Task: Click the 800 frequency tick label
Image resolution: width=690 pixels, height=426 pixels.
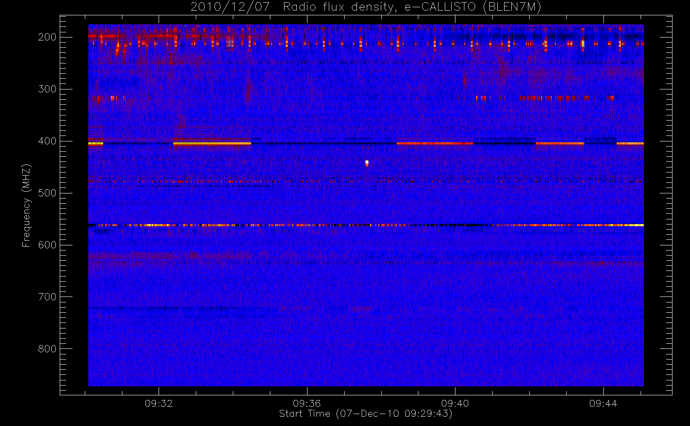Action: tap(47, 349)
